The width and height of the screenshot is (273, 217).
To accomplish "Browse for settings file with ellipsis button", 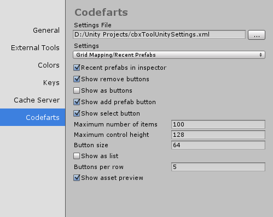I will [x=257, y=35].
